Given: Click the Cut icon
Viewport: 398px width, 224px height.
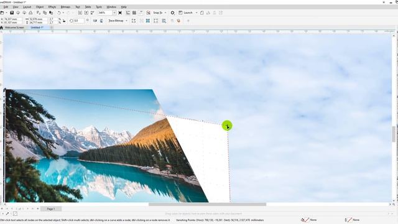Looking at the screenshot, I should [x=39, y=12].
